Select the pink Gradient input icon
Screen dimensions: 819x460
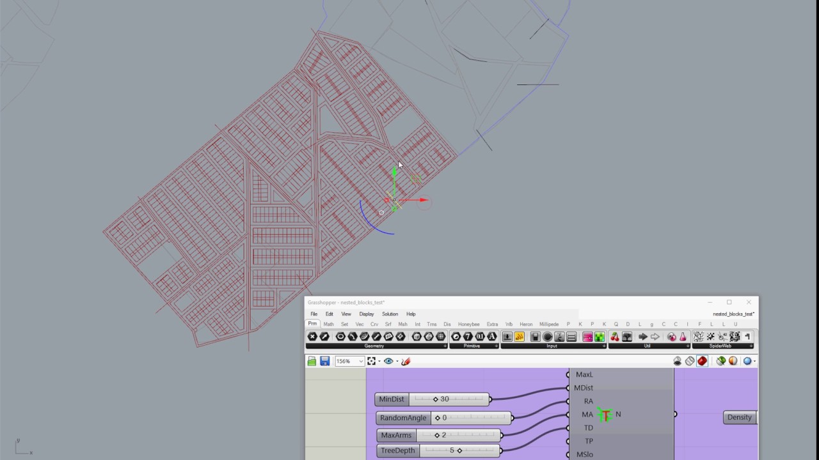[587, 337]
